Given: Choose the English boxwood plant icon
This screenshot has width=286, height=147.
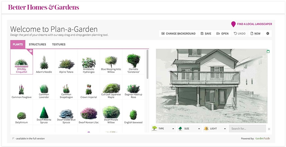Looking at the screenshot, I should (133, 115).
